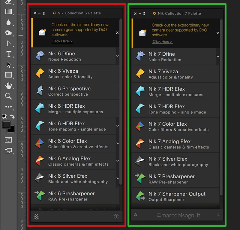Open help in Nik Collection 6 Palette
240x230 pixels.
pos(116,216)
